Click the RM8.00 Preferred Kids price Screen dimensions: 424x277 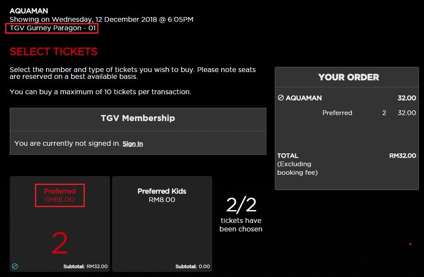162,200
